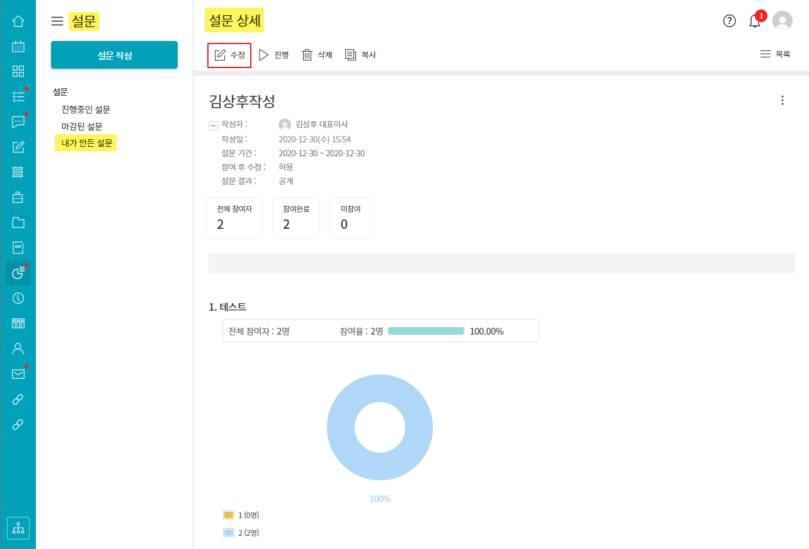Screen dimensions: 809x549
Task: Click the 수정 edit button
Action: [229, 55]
